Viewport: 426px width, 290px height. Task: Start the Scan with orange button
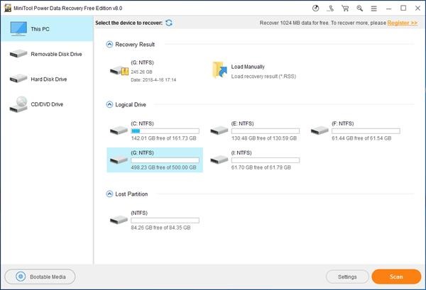[396, 277]
